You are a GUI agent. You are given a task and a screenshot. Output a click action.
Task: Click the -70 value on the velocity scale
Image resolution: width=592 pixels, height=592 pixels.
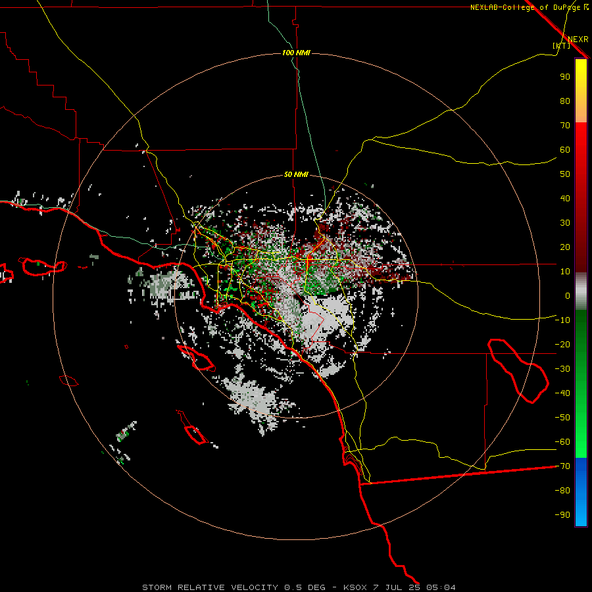(562, 466)
